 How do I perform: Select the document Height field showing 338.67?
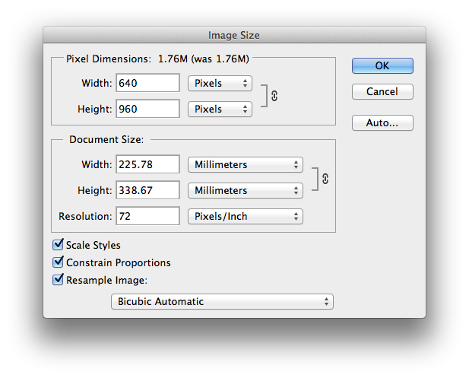147,190
